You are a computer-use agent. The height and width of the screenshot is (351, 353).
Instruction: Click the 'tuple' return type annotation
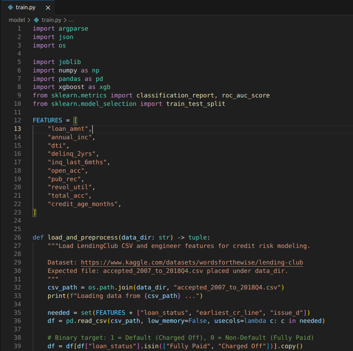(198, 237)
